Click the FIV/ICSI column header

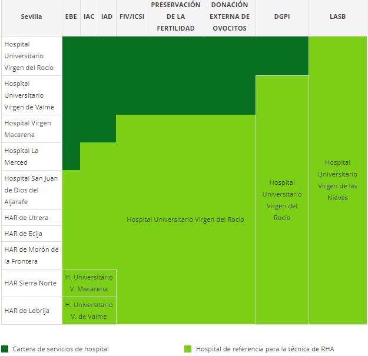(x=132, y=17)
